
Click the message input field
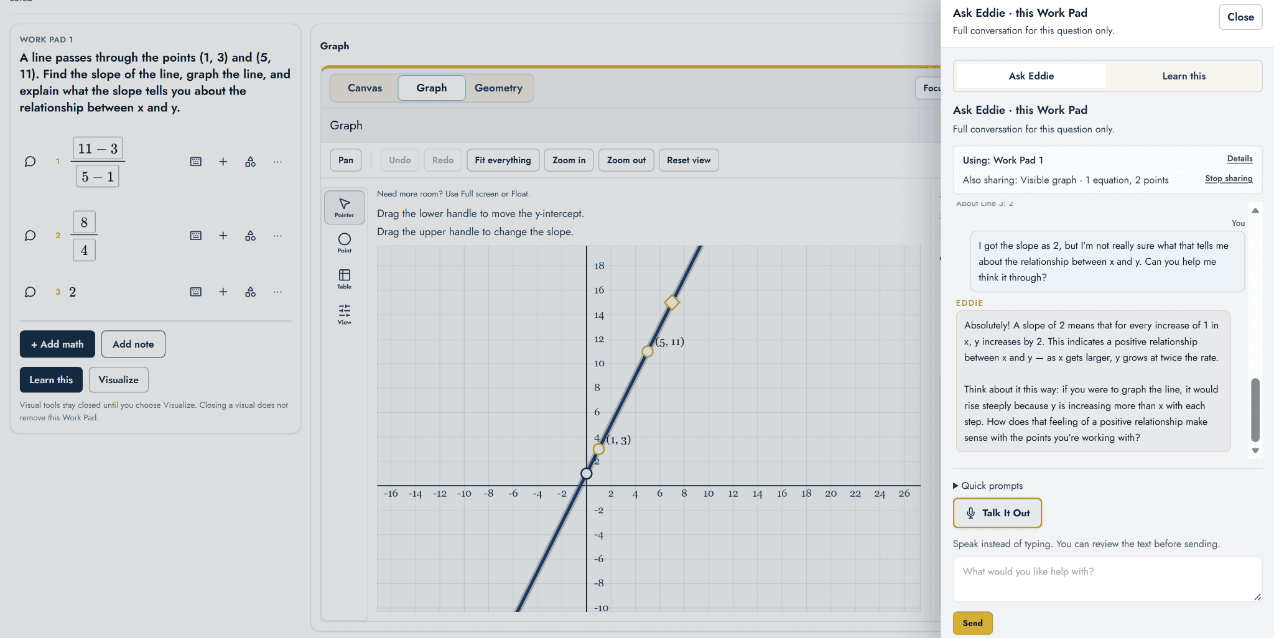pos(1107,579)
